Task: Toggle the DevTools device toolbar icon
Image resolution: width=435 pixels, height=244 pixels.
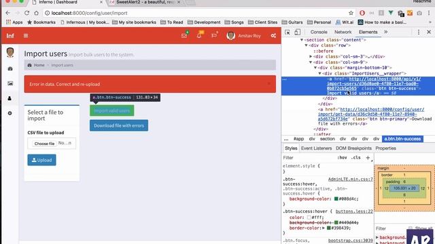Action: tap(298, 32)
